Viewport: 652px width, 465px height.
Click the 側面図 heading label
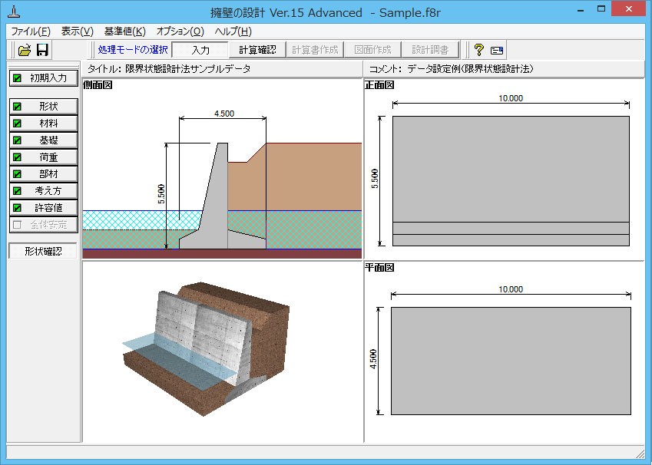(x=98, y=85)
